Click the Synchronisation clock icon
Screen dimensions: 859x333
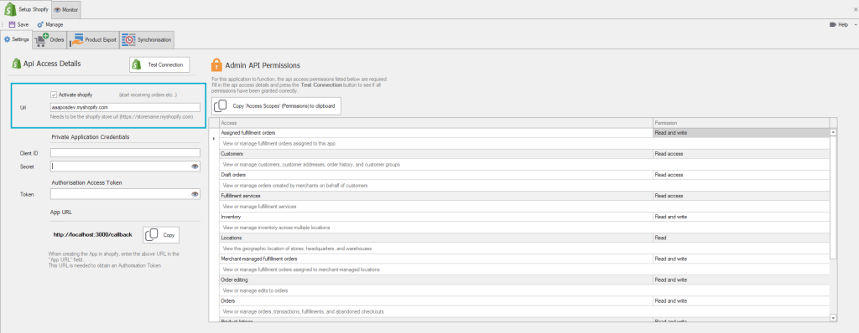(x=128, y=40)
